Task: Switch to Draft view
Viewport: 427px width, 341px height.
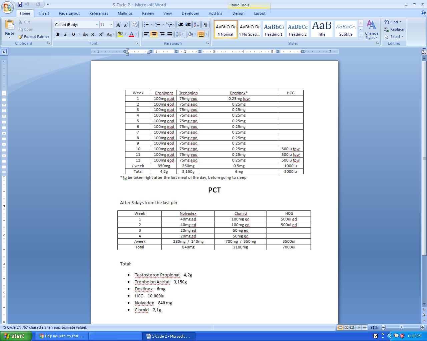Action: 365,327
